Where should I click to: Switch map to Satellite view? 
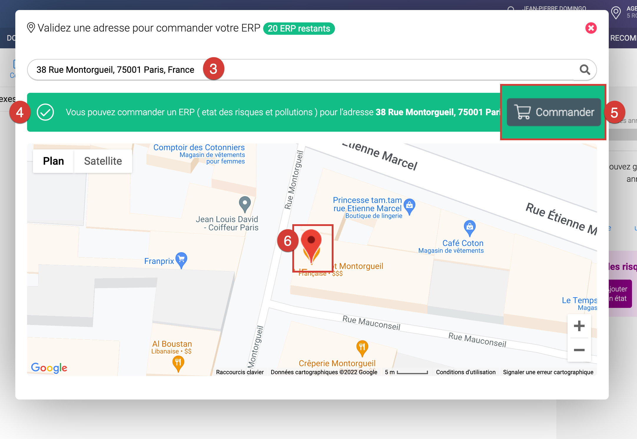point(103,161)
